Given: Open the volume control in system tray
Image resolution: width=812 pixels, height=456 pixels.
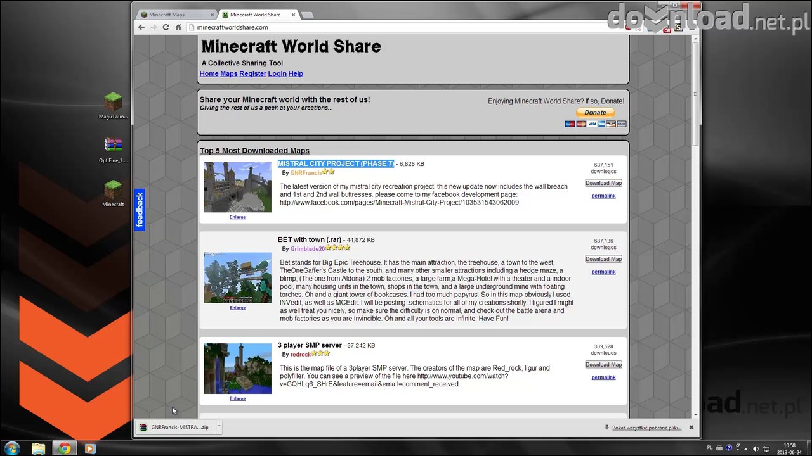Looking at the screenshot, I should (756, 448).
